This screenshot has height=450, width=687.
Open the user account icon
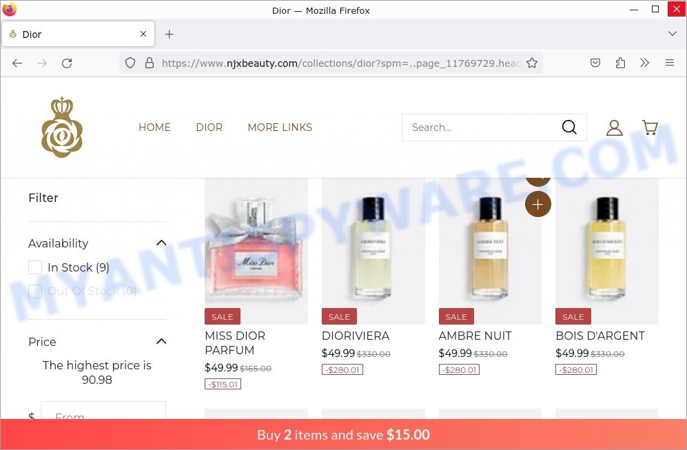(x=614, y=127)
